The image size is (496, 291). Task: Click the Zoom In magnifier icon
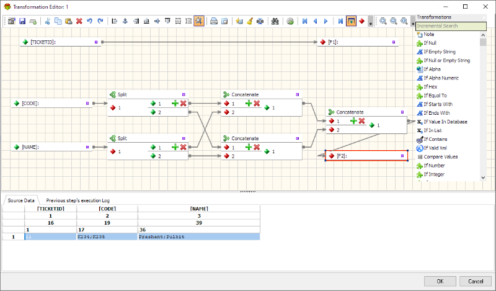(x=383, y=21)
